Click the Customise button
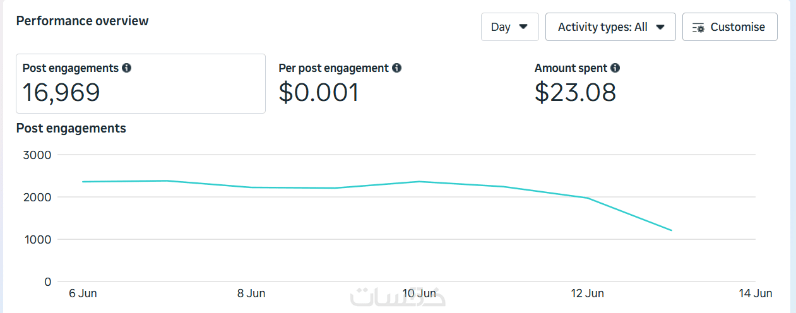Image resolution: width=796 pixels, height=313 pixels. [x=730, y=27]
